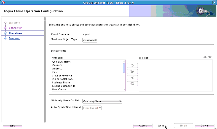Move selected field to the Selected list
Screen dimensions: 217x129
(x=132, y=65)
